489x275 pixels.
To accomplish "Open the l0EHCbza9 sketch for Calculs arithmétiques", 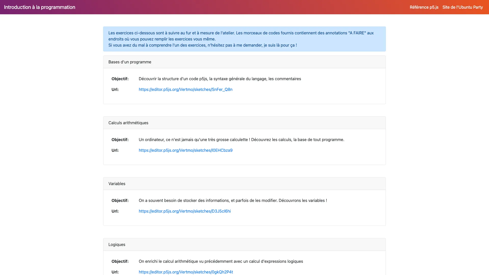I will coord(185,150).
